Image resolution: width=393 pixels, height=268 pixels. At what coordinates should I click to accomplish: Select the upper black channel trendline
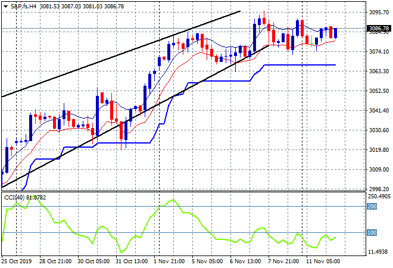(x=120, y=54)
